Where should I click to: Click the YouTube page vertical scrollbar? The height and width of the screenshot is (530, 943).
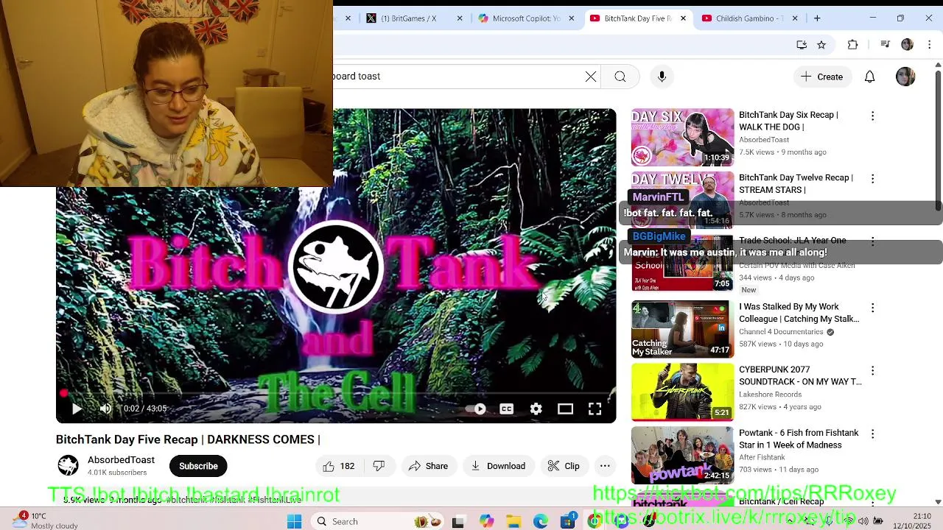click(x=938, y=140)
